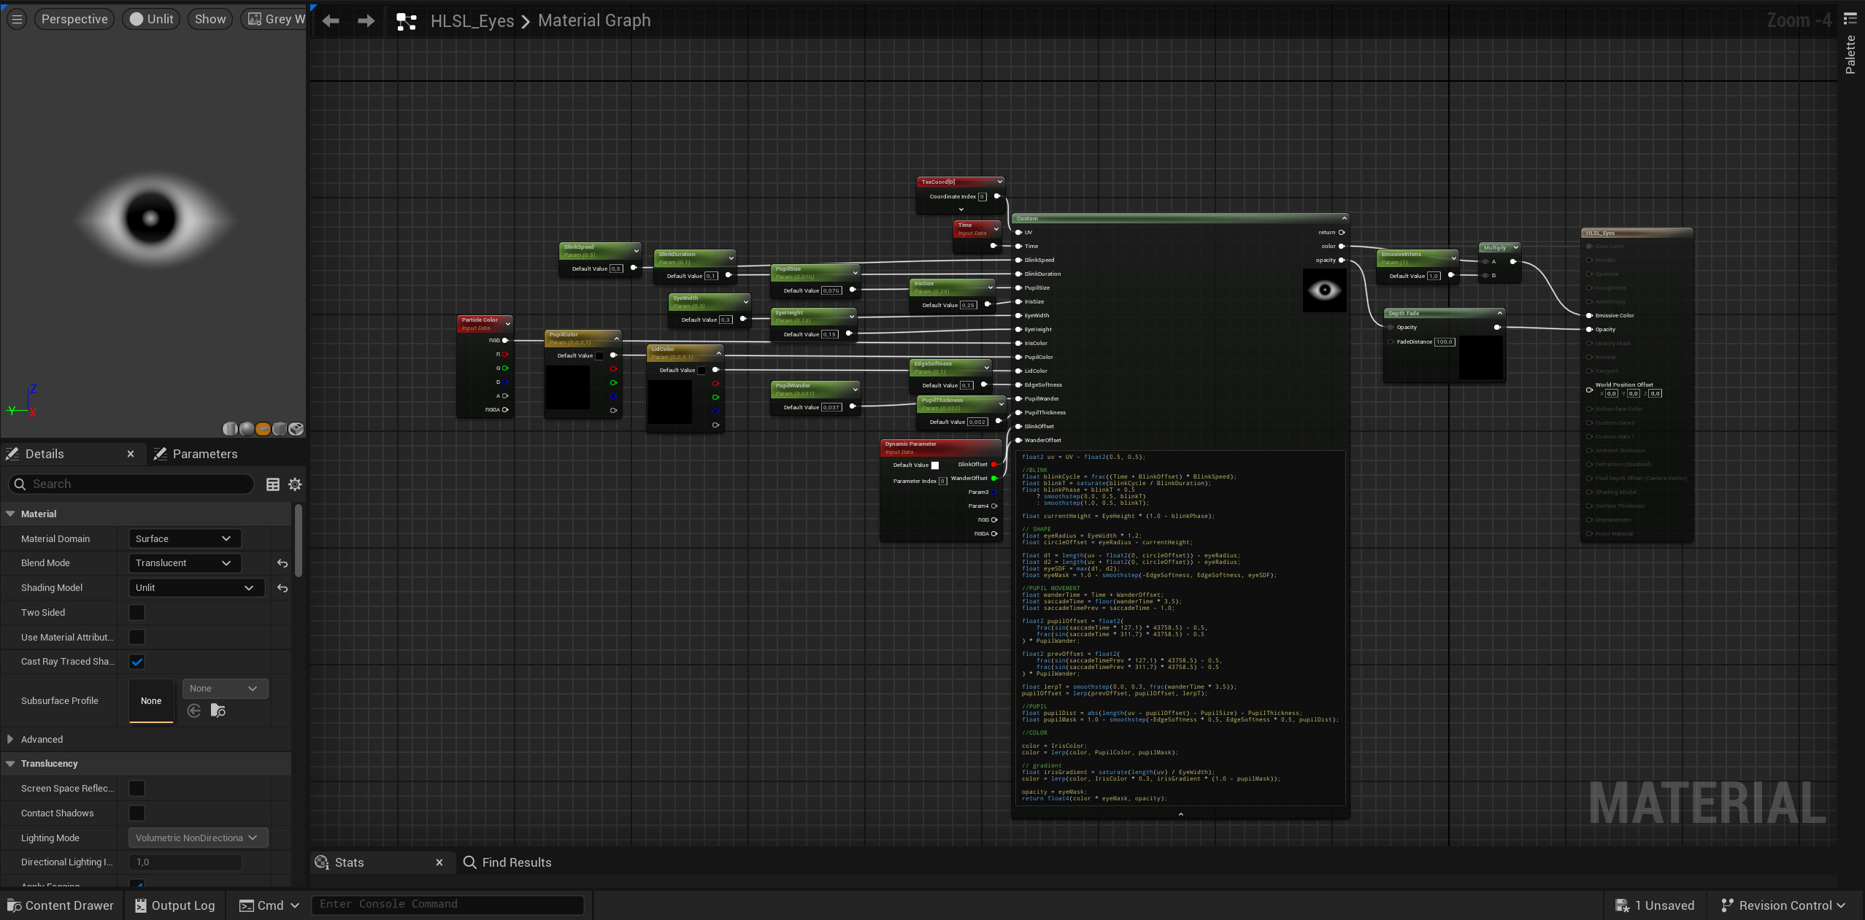Click the Enter Console Command field
Screen dimensions: 1865x920
(447, 905)
